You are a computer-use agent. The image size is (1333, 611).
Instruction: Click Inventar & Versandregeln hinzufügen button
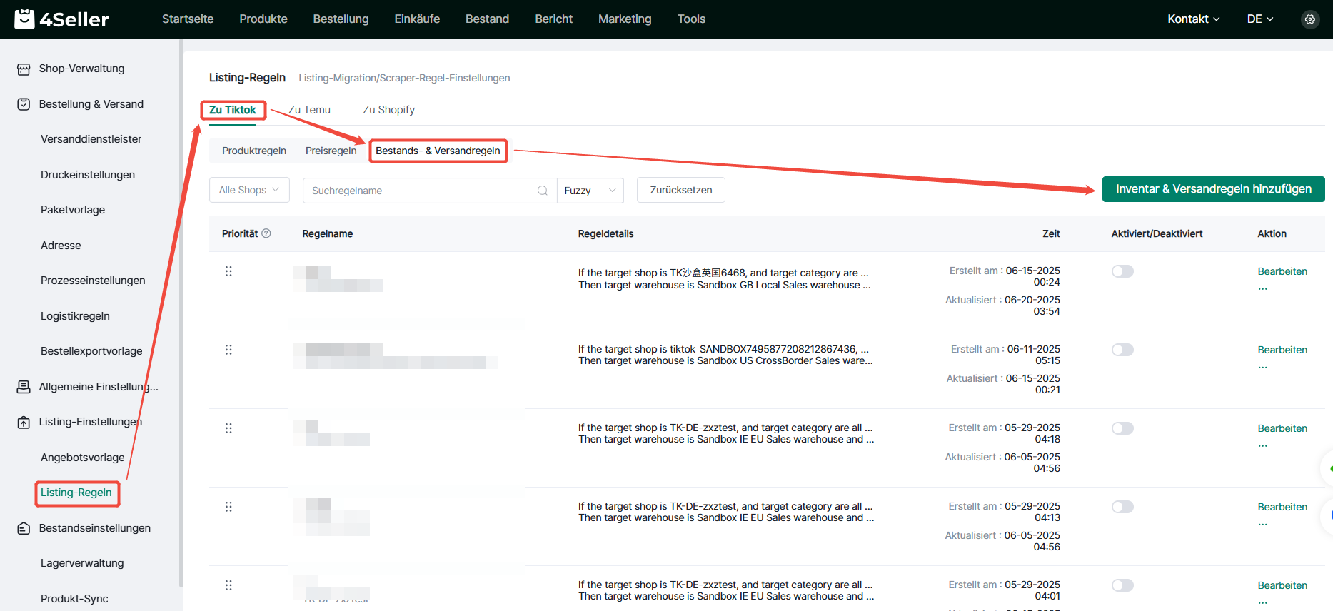point(1214,189)
